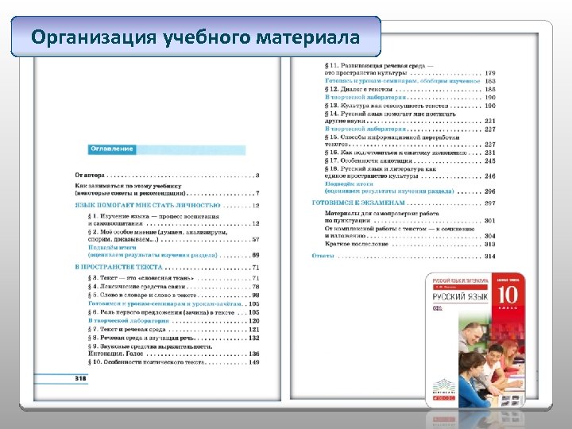The height and width of the screenshot is (429, 572).
Task: Click the slide title 'Организация учебного материала'
Action: [x=195, y=37]
